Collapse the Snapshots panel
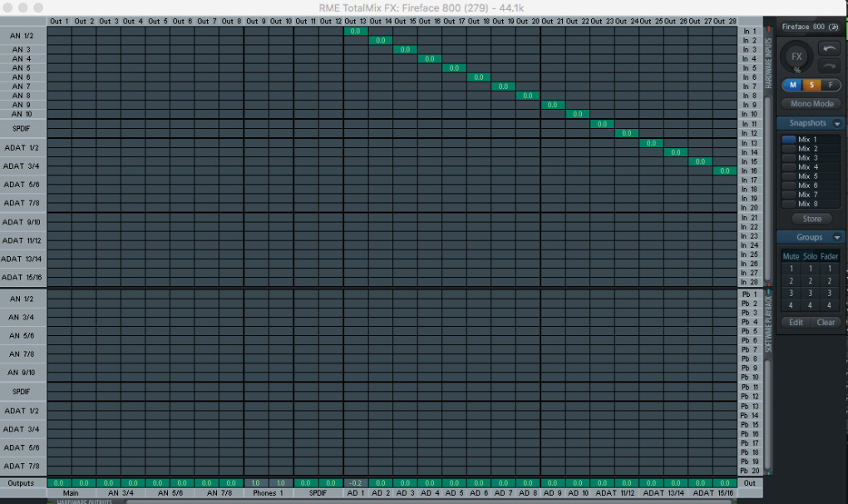 click(x=837, y=124)
